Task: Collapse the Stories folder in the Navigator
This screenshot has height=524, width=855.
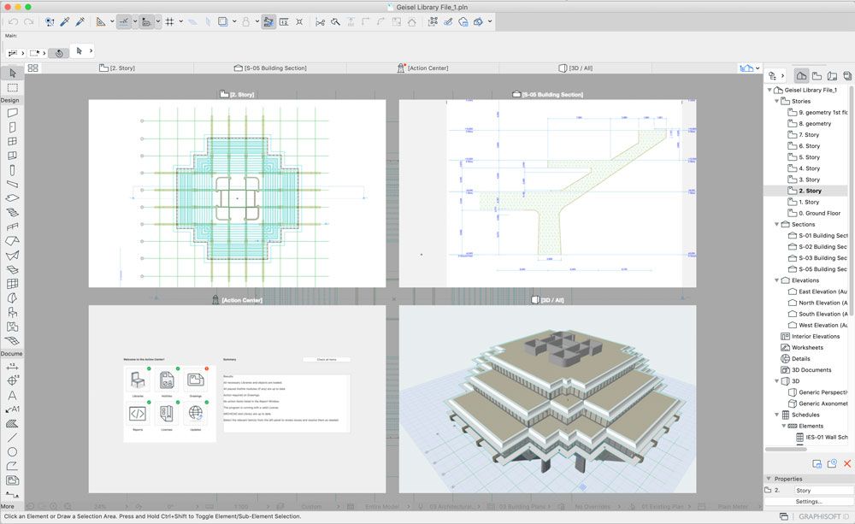Action: [777, 101]
